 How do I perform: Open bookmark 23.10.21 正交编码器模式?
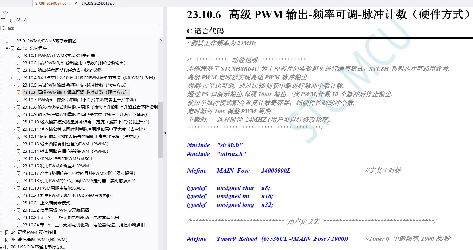coord(46,203)
